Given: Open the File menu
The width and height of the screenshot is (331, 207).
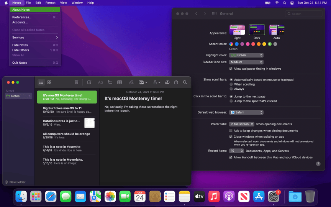Looking at the screenshot, I should point(28,3).
